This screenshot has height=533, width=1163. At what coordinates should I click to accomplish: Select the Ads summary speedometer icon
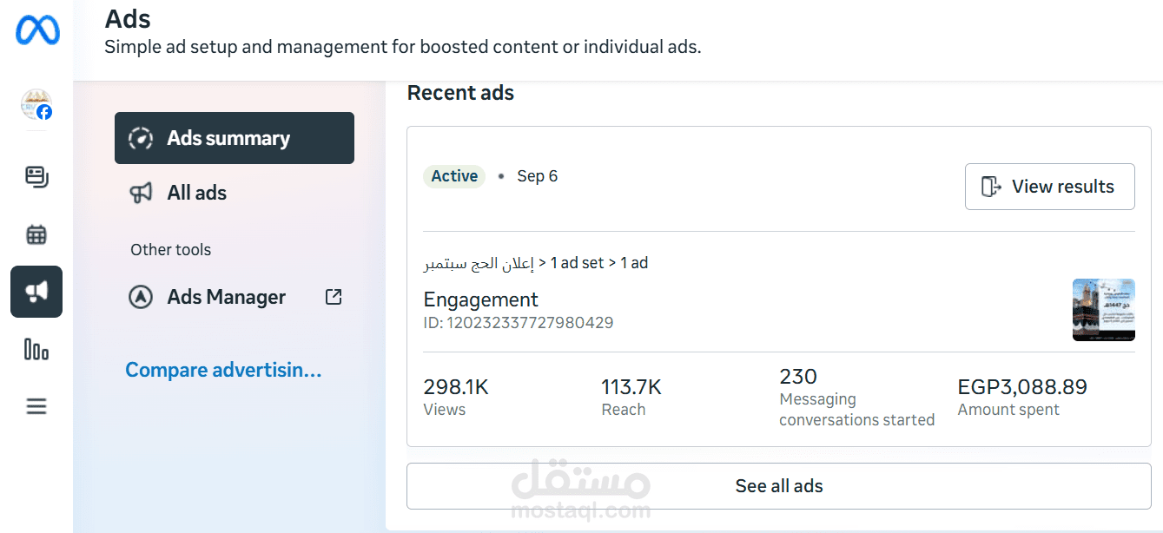coord(142,137)
